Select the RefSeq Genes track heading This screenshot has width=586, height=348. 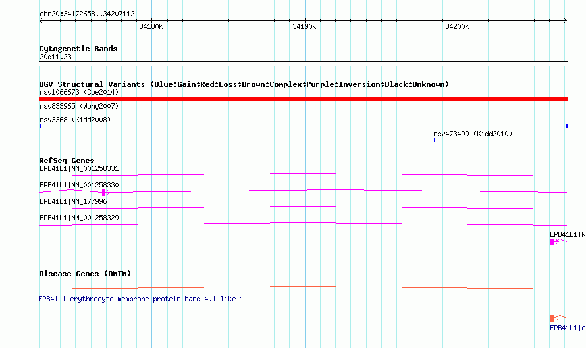click(67, 161)
